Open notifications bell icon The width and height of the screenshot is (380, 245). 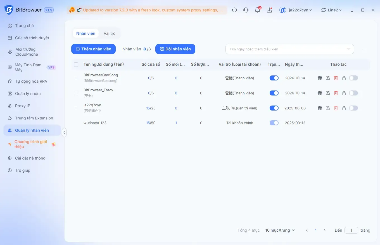click(257, 10)
